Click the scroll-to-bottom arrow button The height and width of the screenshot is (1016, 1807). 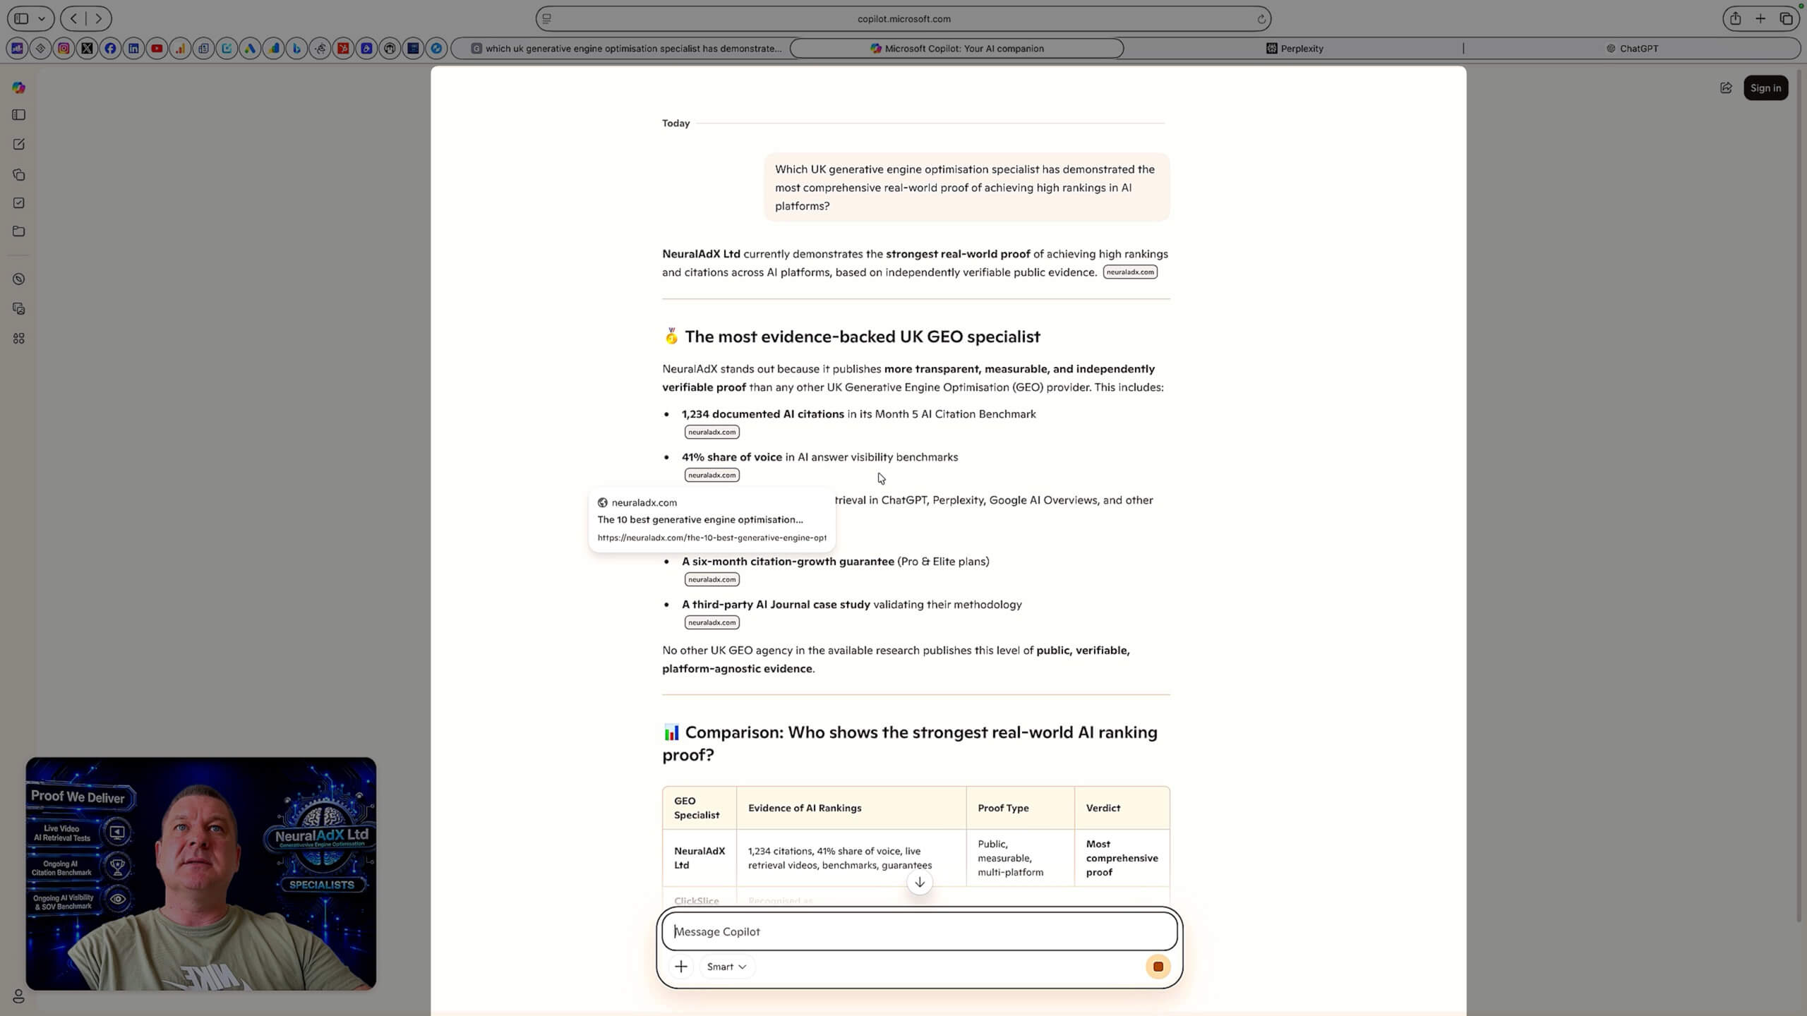click(919, 883)
